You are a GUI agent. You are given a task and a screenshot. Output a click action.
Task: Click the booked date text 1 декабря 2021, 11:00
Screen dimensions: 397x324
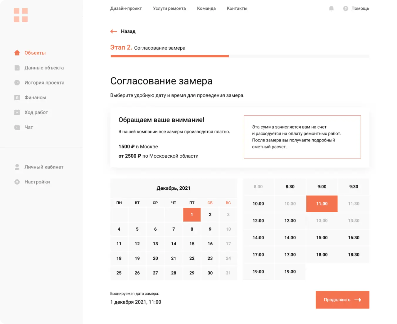(136, 302)
